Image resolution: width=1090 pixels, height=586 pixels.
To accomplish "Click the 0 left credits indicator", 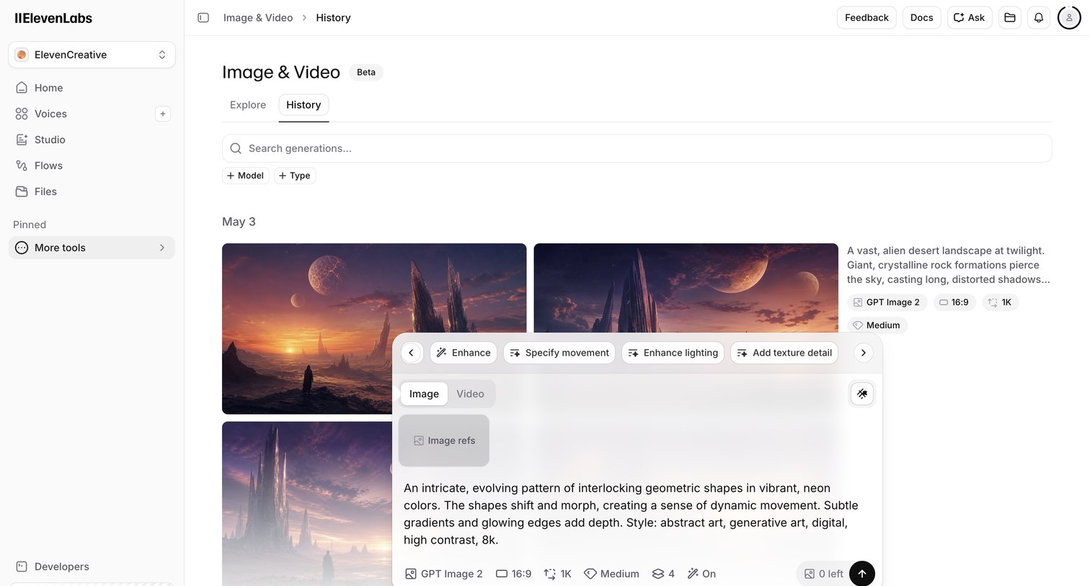I will point(823,574).
